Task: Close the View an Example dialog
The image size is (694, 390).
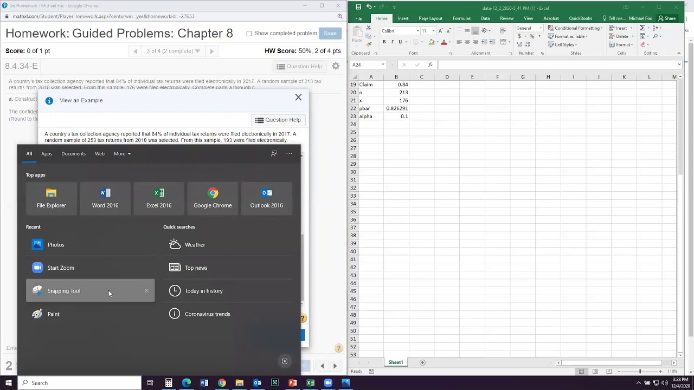Action: click(x=298, y=97)
